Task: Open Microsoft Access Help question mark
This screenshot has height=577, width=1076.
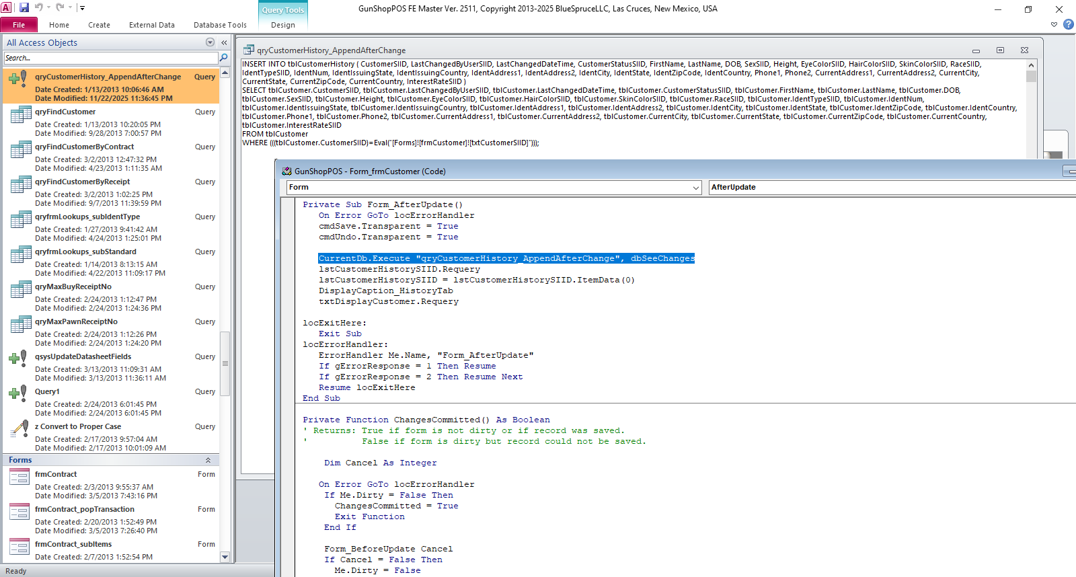Action: (x=1068, y=24)
